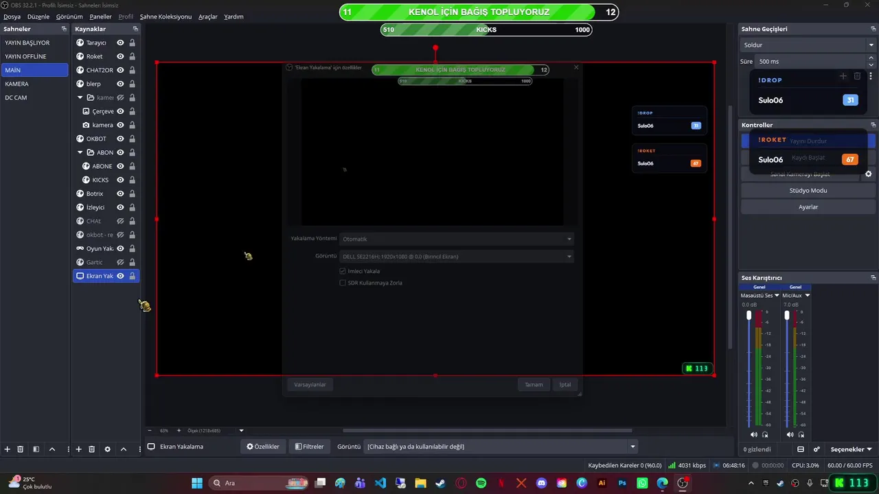Open virtual camera settings gear icon
This screenshot has width=879, height=494.
(868, 174)
